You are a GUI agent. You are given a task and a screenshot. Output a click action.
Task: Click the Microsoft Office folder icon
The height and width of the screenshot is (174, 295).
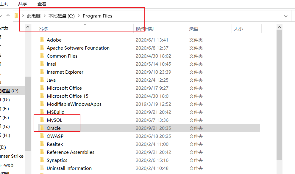click(42, 88)
